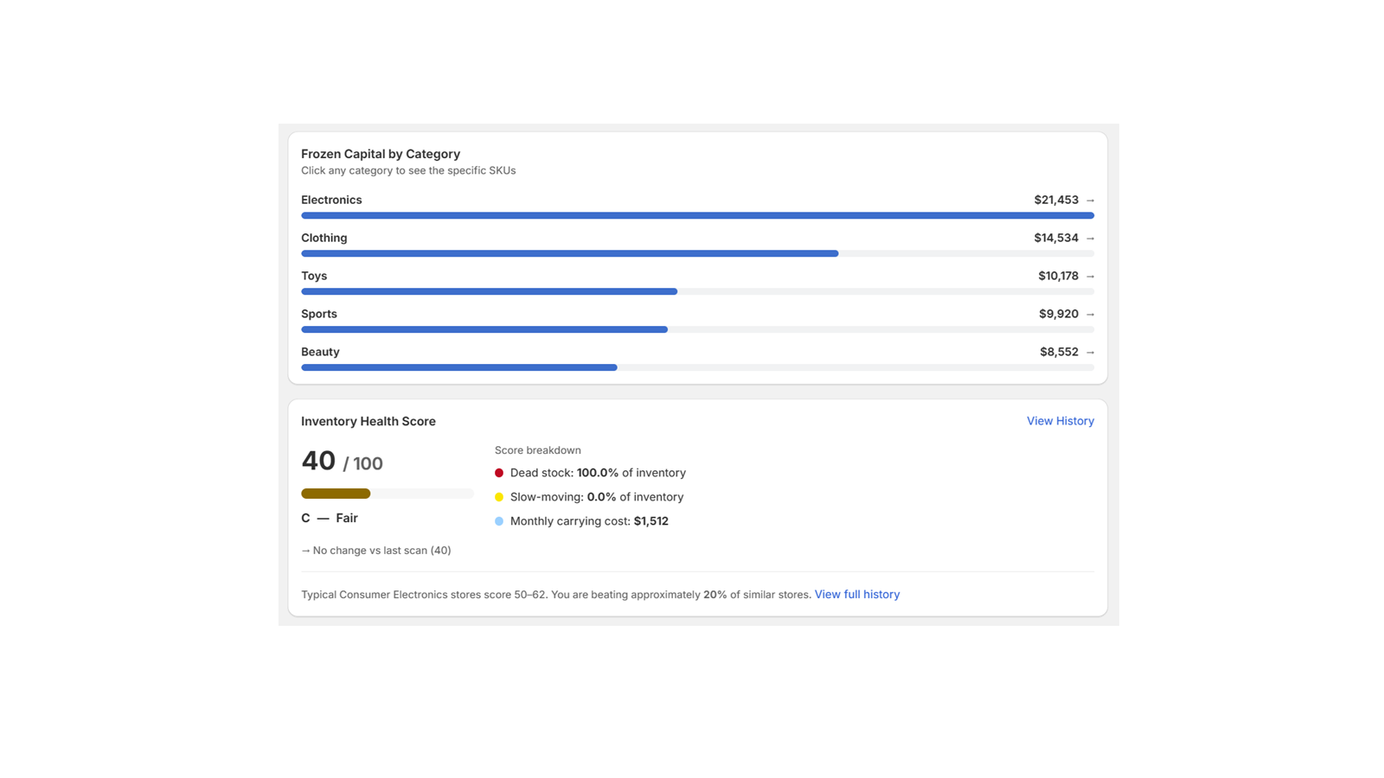
Task: Open Toys details via its arrow
Action: [1090, 277]
